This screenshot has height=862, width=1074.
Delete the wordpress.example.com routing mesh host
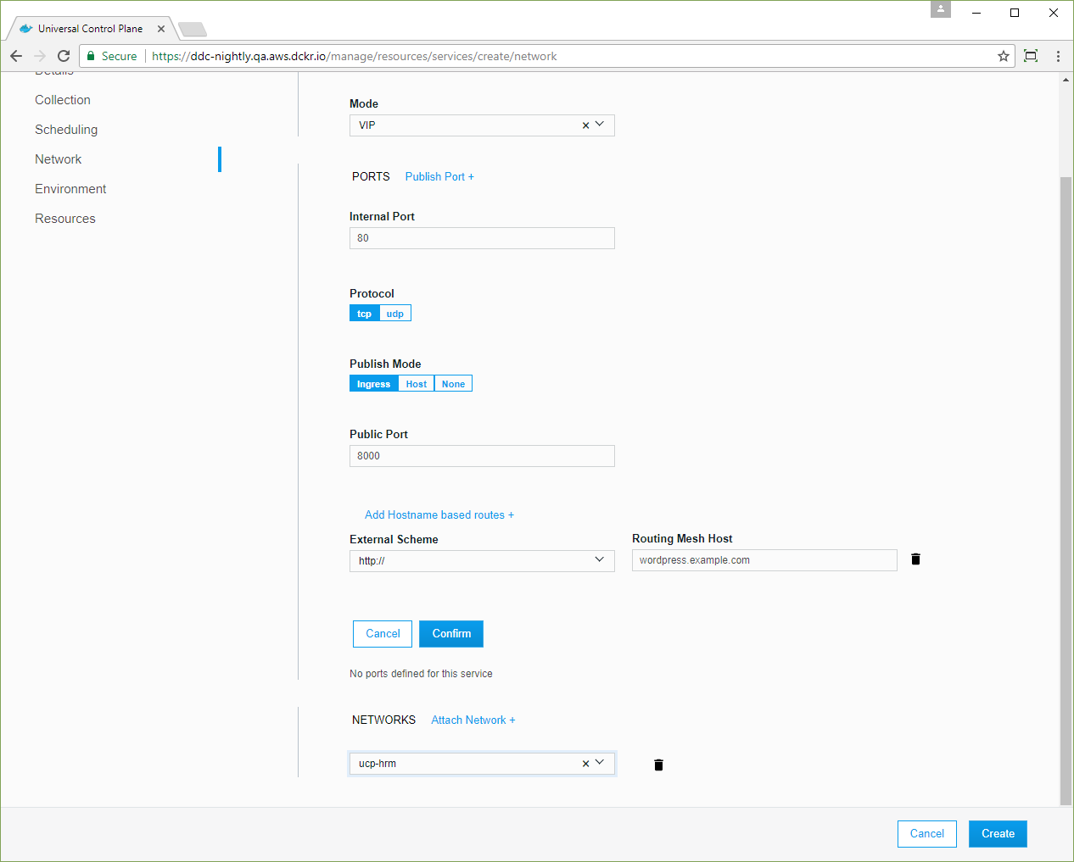(915, 559)
